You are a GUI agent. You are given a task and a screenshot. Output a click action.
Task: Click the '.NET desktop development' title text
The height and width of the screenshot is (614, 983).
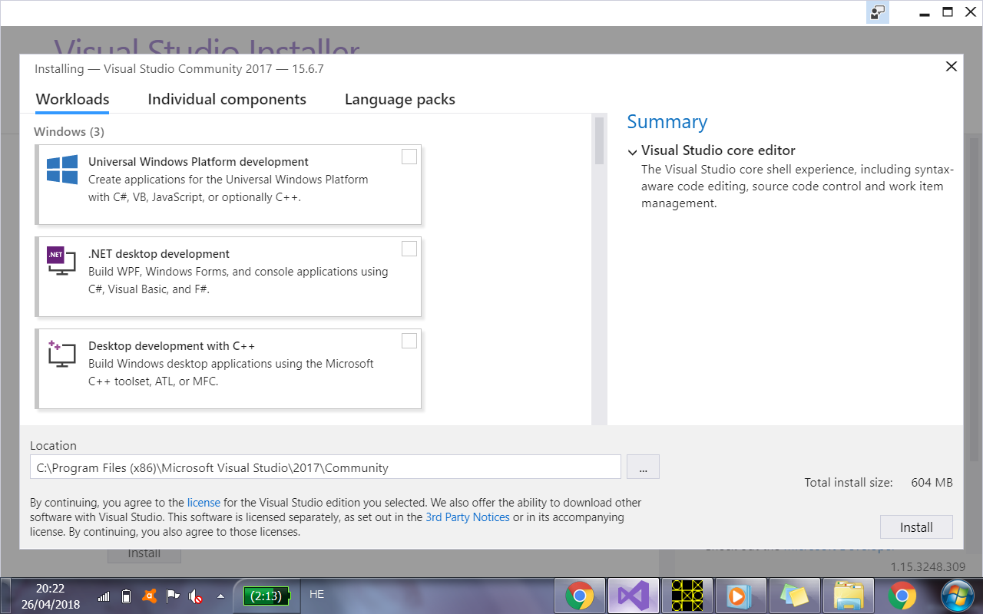(x=159, y=254)
